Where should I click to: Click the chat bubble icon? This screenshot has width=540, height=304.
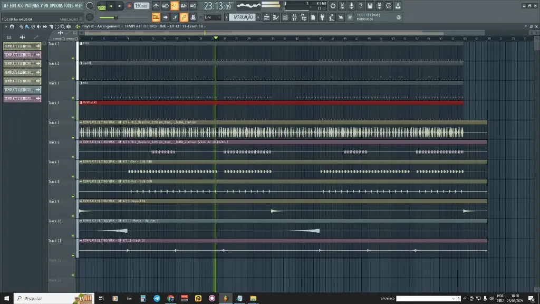(389, 6)
